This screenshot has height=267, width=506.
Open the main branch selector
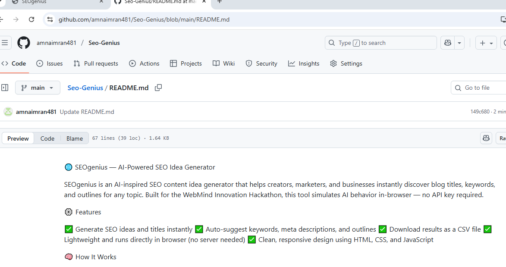coord(38,88)
